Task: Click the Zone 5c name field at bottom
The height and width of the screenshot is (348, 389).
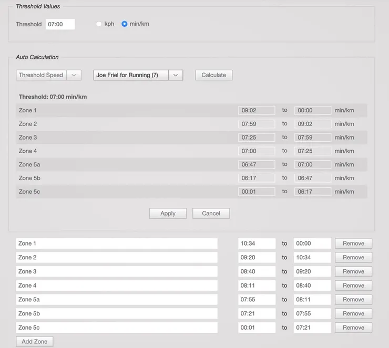Action: [116, 328]
